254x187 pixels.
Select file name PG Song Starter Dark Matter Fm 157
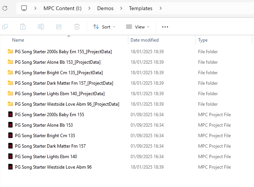click(x=50, y=146)
